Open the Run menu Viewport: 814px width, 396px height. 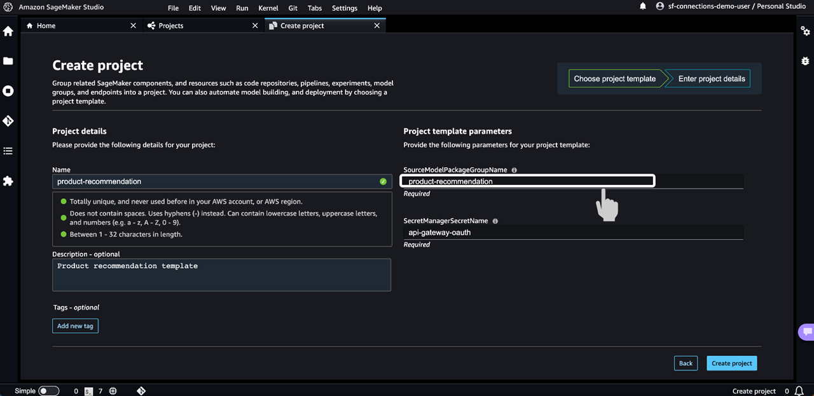click(x=242, y=8)
